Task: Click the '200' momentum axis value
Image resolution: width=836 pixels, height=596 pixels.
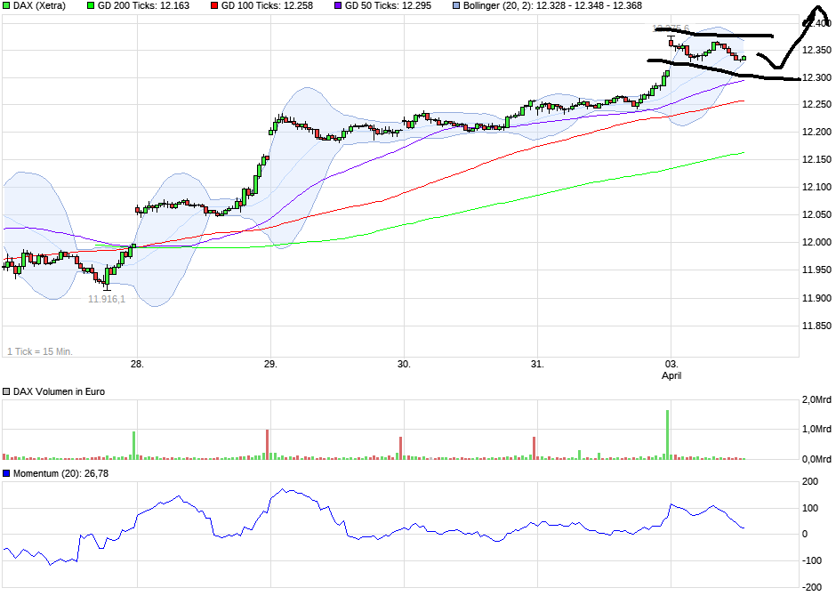Action: point(810,482)
